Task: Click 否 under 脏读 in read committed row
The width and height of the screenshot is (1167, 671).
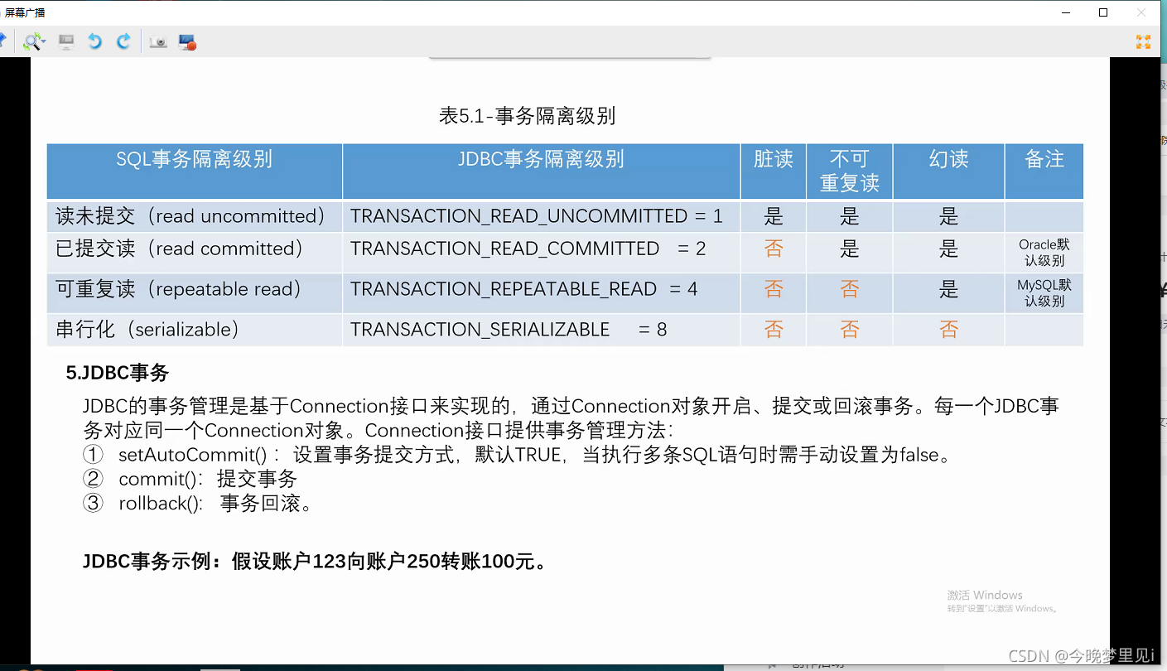Action: (x=774, y=249)
